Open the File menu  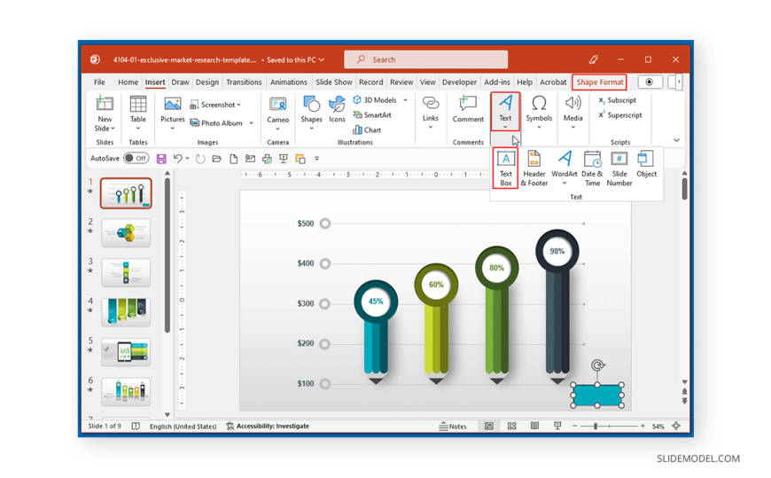(x=99, y=82)
